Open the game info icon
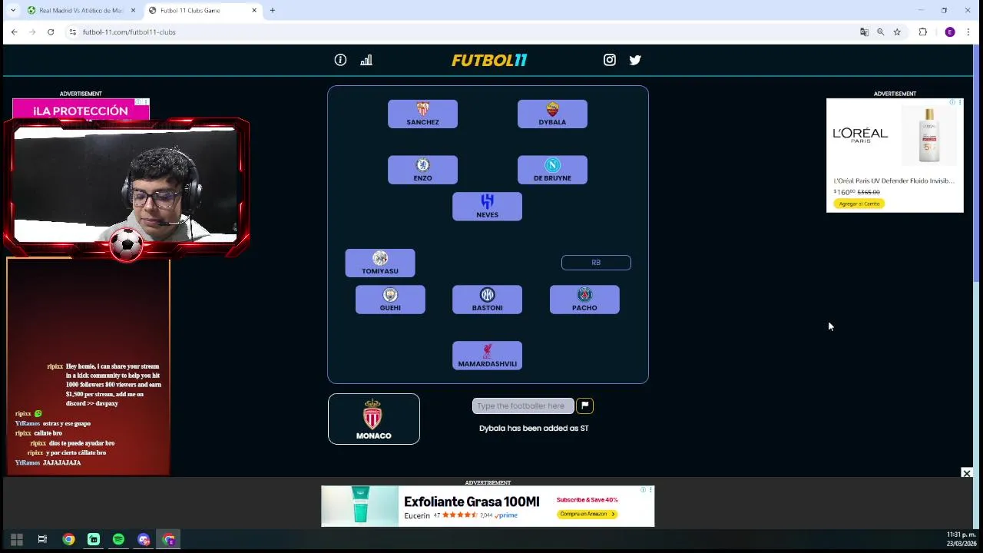 (340, 60)
